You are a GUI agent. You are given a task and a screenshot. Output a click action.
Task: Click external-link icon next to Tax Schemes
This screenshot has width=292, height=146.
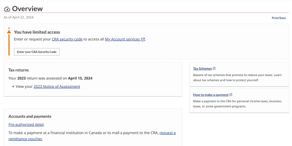[x=214, y=68]
